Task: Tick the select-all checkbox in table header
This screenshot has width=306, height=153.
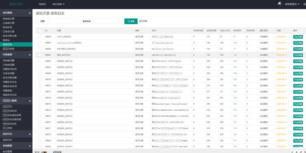Action: coord(40,31)
